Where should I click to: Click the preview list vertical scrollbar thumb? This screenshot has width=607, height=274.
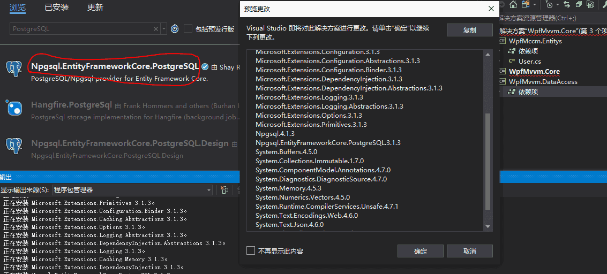(x=488, y=162)
